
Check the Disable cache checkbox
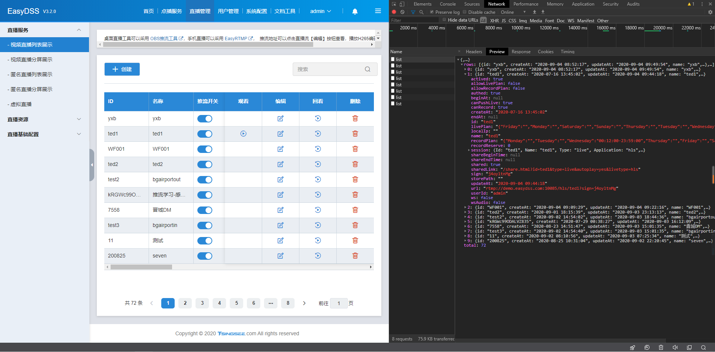pyautogui.click(x=464, y=12)
